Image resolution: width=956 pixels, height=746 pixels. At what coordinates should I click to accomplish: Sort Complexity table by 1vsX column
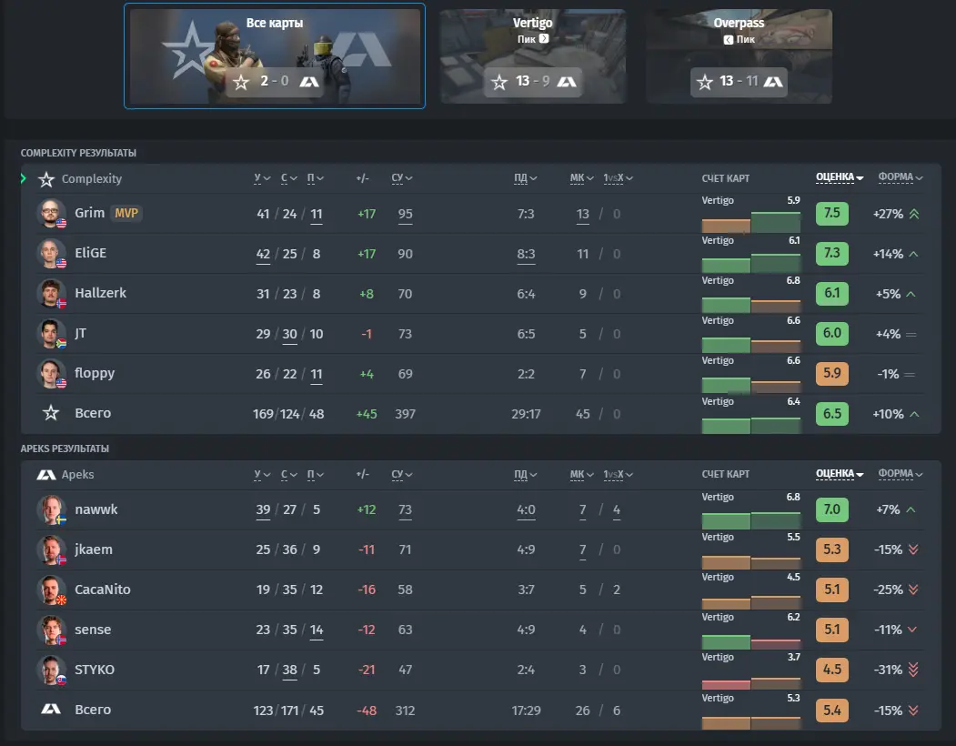click(x=619, y=178)
